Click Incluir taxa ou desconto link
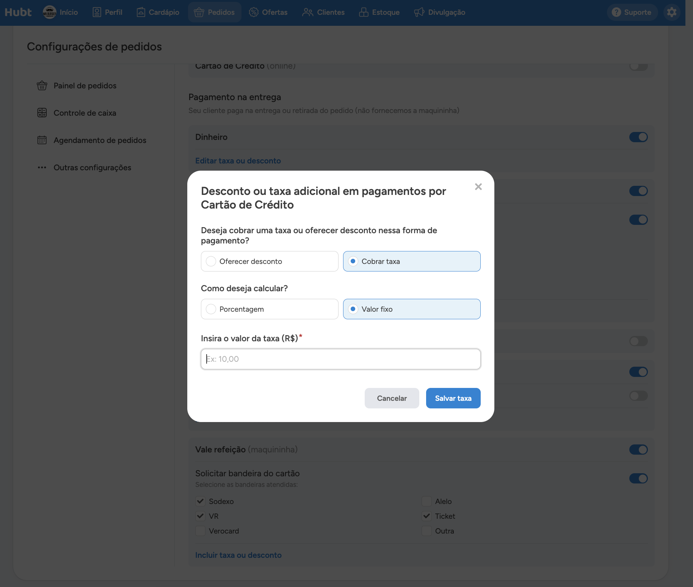Viewport: 693px width, 587px height. [238, 555]
